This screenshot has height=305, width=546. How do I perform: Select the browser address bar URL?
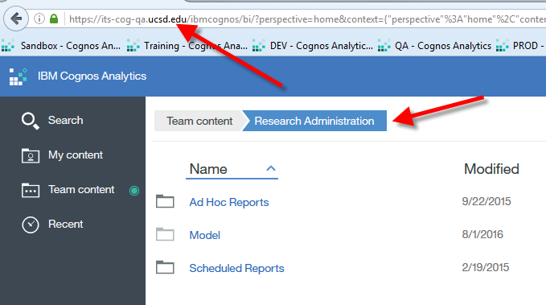pos(307,19)
